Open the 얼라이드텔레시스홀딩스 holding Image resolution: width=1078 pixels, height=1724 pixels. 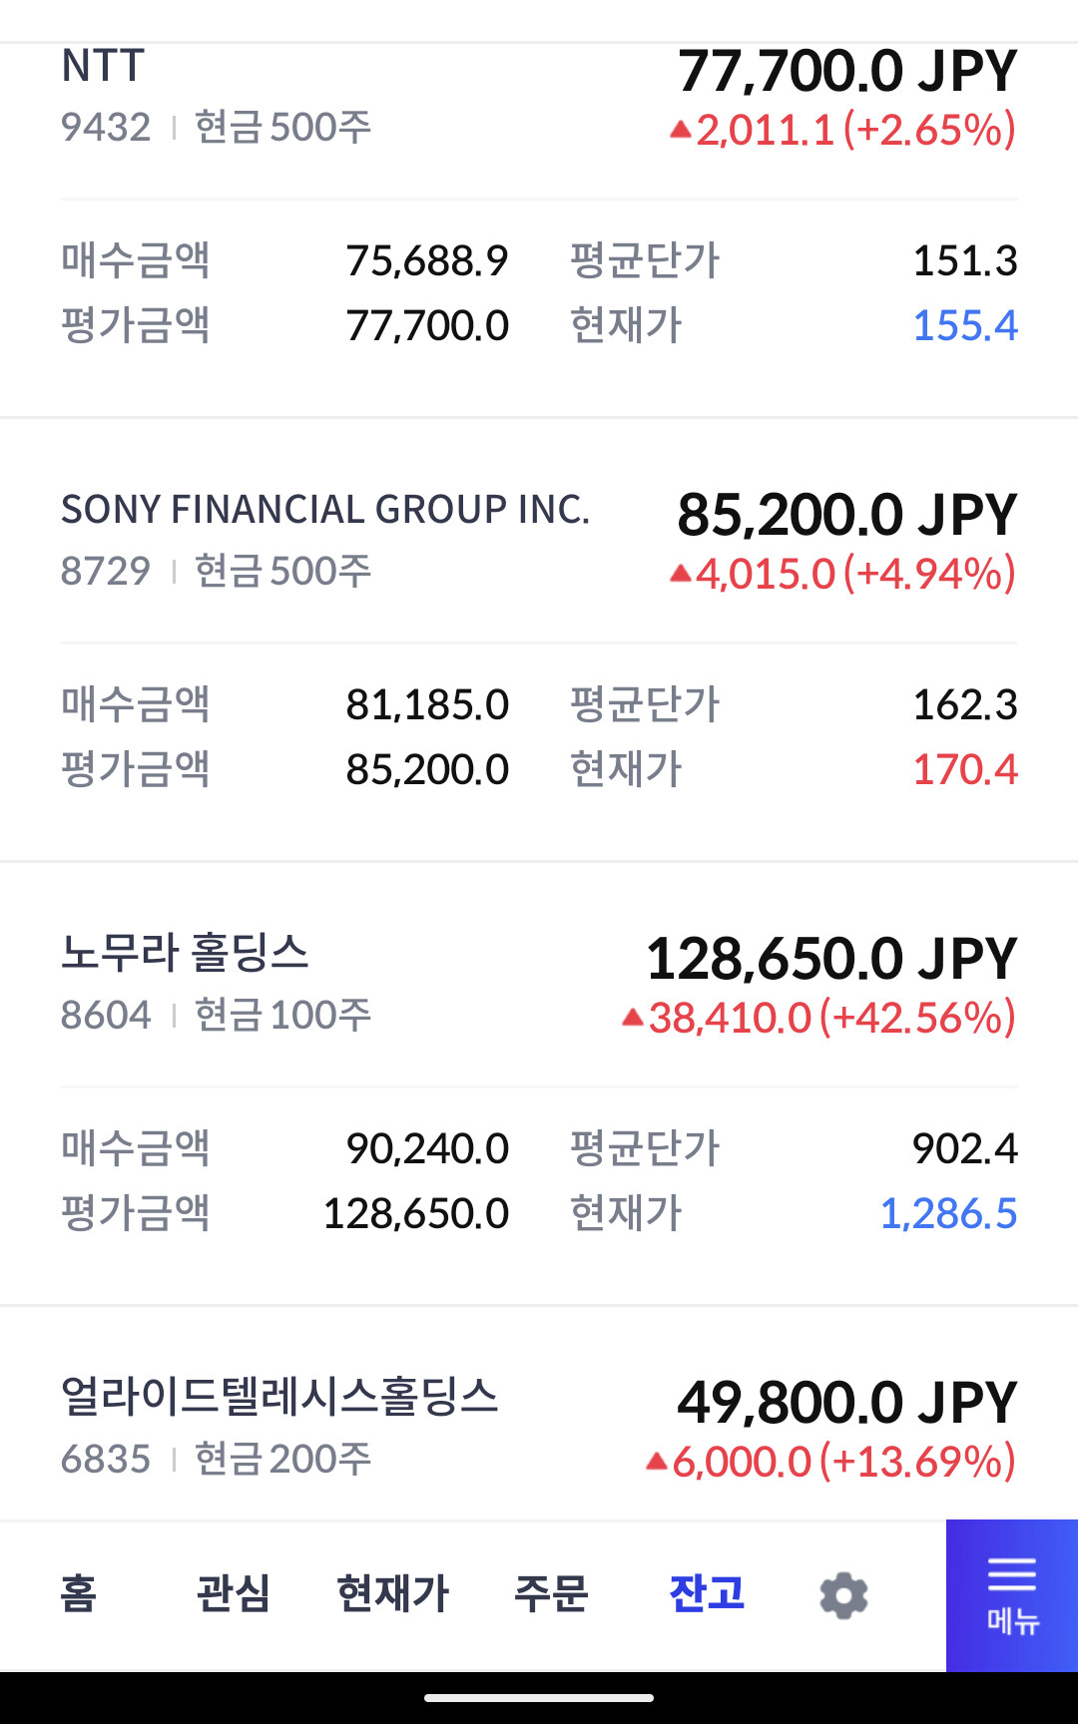click(279, 1397)
